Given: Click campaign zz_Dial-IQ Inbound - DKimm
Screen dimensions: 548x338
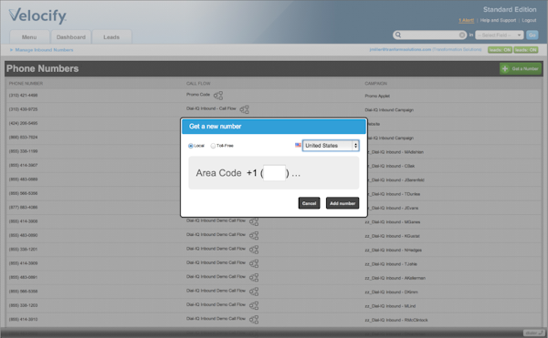Looking at the screenshot, I should [x=391, y=292].
